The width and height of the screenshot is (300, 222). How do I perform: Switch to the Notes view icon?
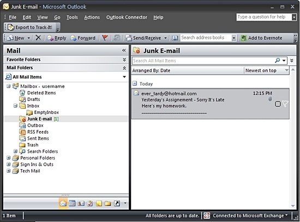click(x=99, y=203)
